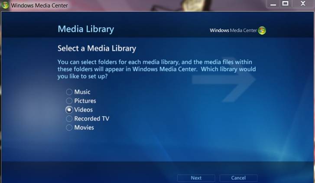Screen dimensions: 315x183
Task: Minimize the Windows Media Center window
Action: [x=273, y=4]
